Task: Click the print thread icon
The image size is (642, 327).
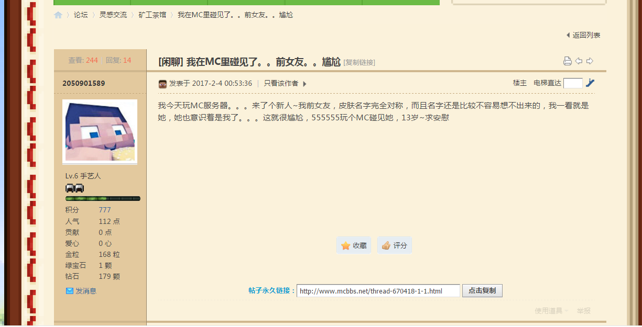Action: [x=567, y=61]
